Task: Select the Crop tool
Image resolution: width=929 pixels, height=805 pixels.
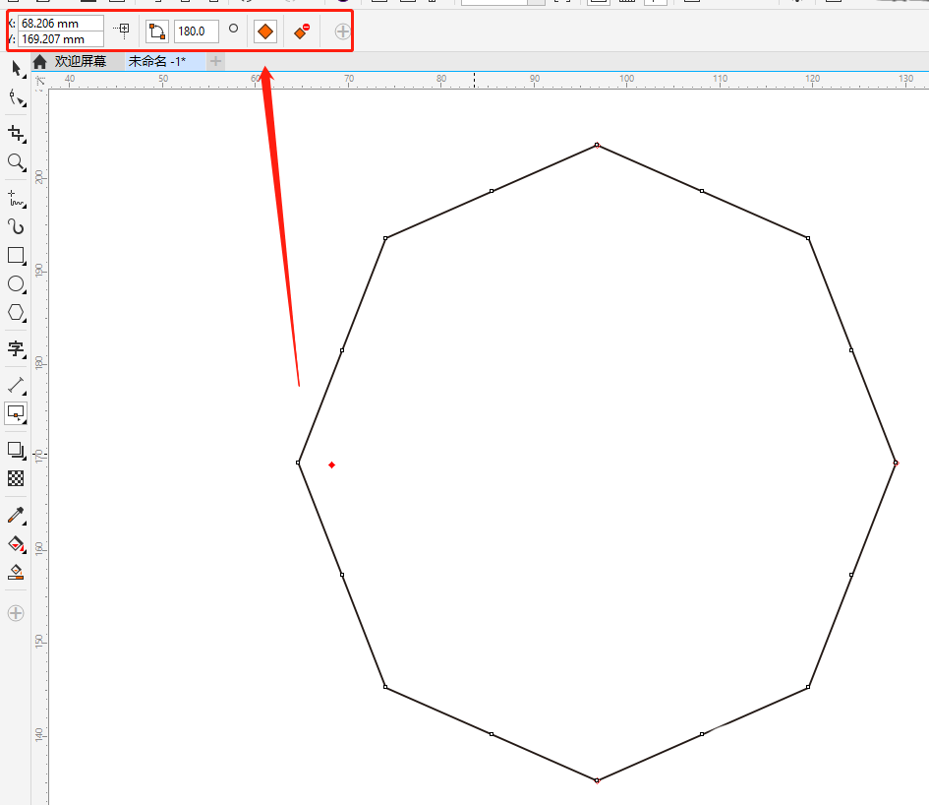Action: point(16,134)
